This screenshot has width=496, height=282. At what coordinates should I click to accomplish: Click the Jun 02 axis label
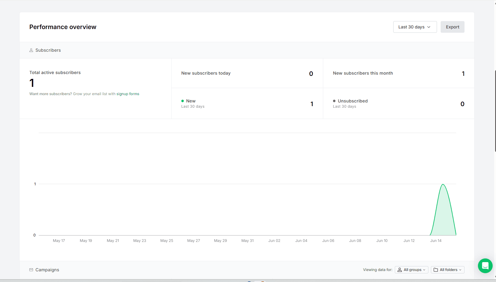point(274,241)
